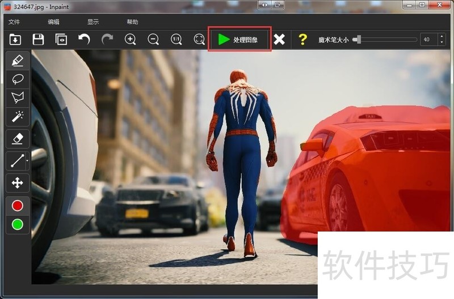Viewport: 454px width, 299px height.
Task: Set zoom to 1:1 actual size
Action: point(176,40)
